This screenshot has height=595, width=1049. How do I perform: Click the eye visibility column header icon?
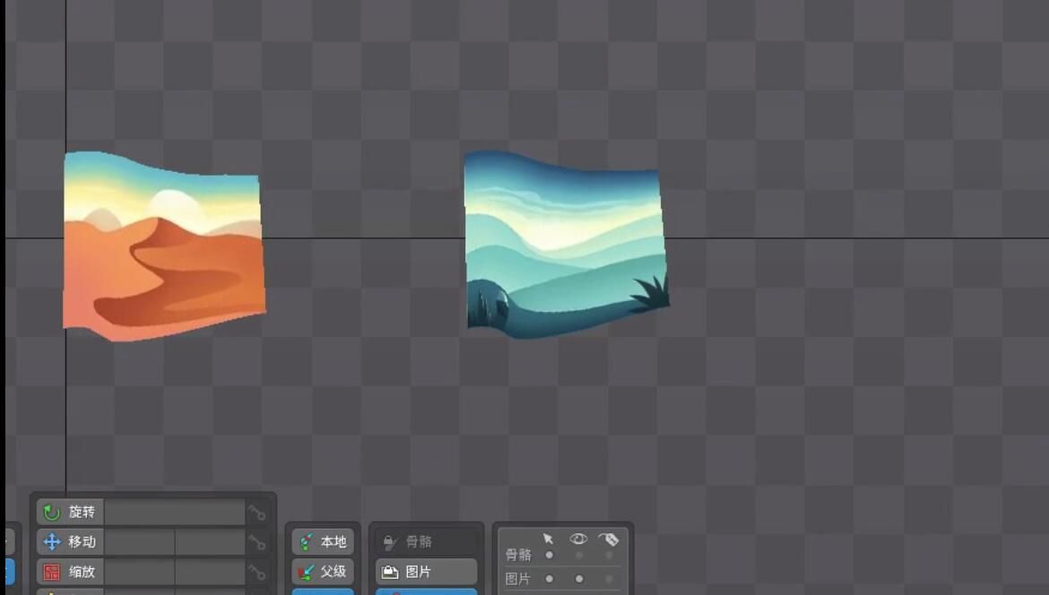(578, 539)
